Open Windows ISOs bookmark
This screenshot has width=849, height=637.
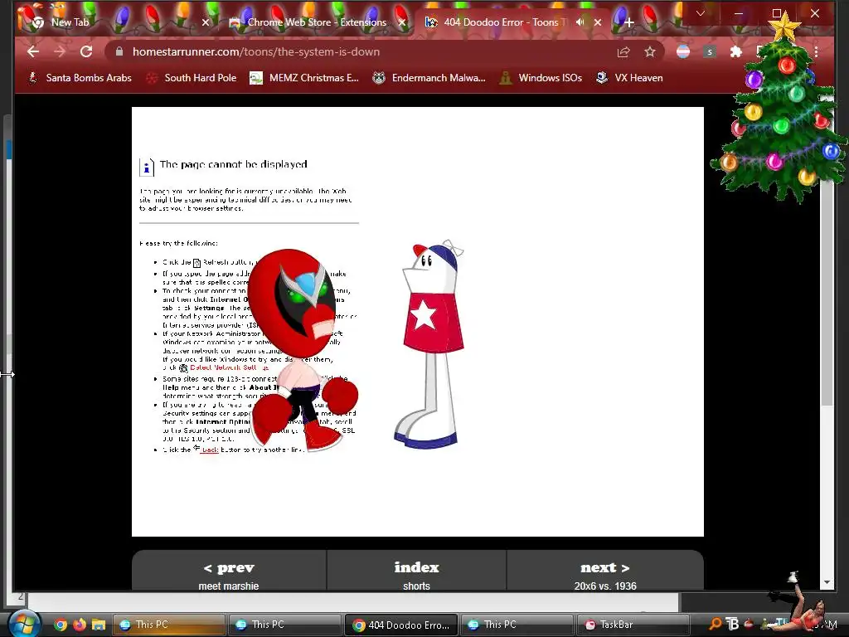541,78
